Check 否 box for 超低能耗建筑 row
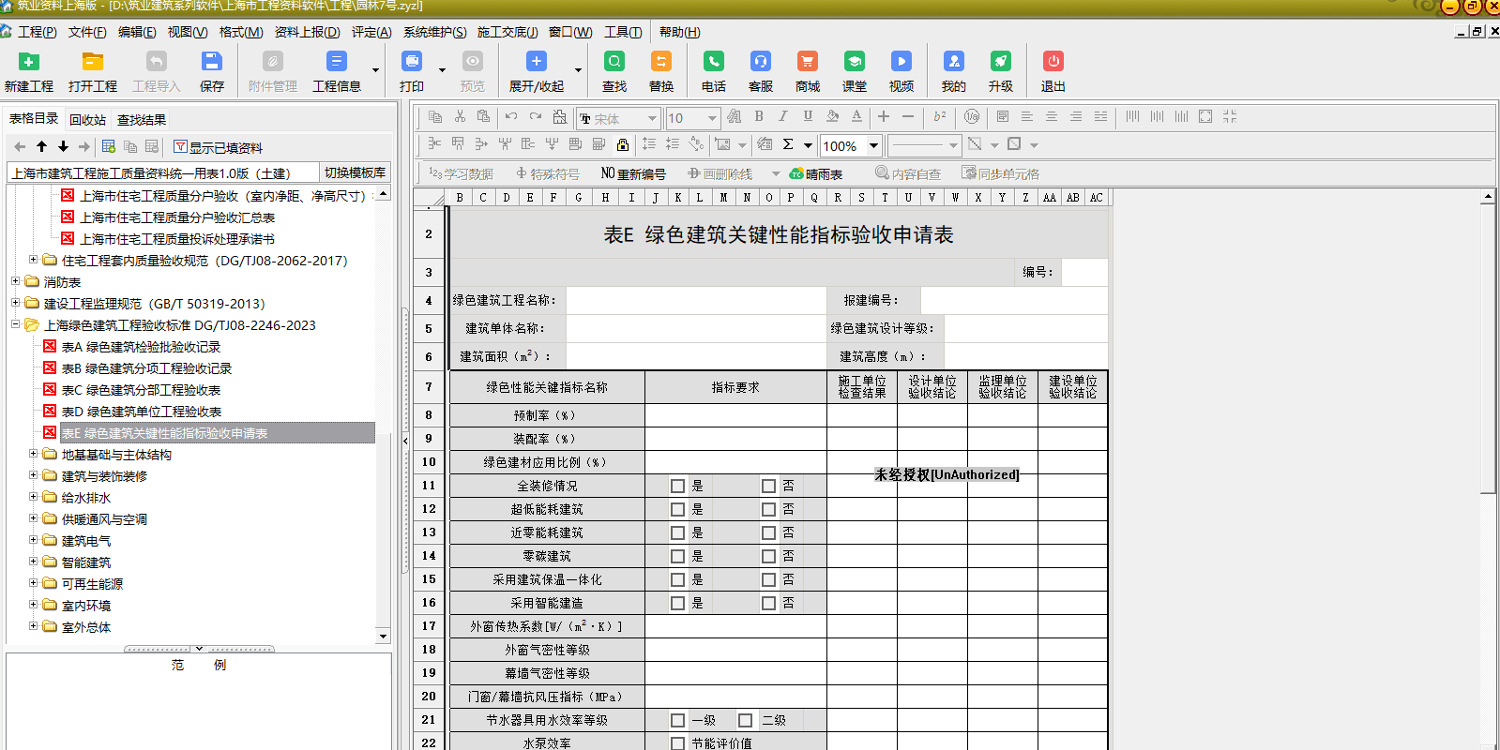Viewport: 1500px width, 750px height. pos(768,509)
